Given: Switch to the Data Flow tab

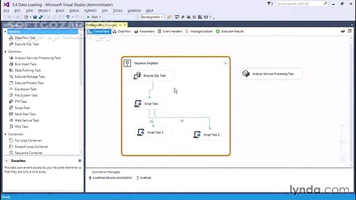Looking at the screenshot, I should [122, 31].
